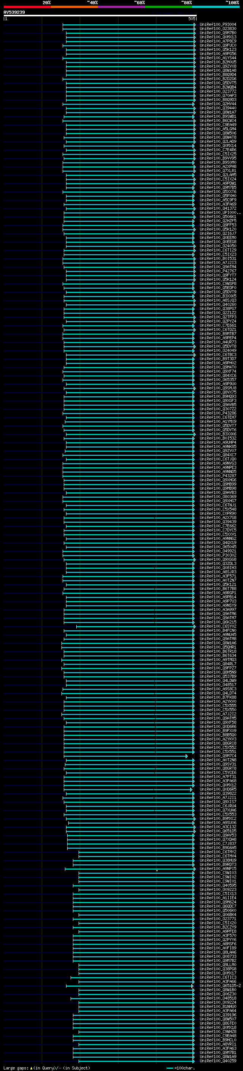
Task: Select the UniRef100_C9EA49 label
Action: coord(218,125)
